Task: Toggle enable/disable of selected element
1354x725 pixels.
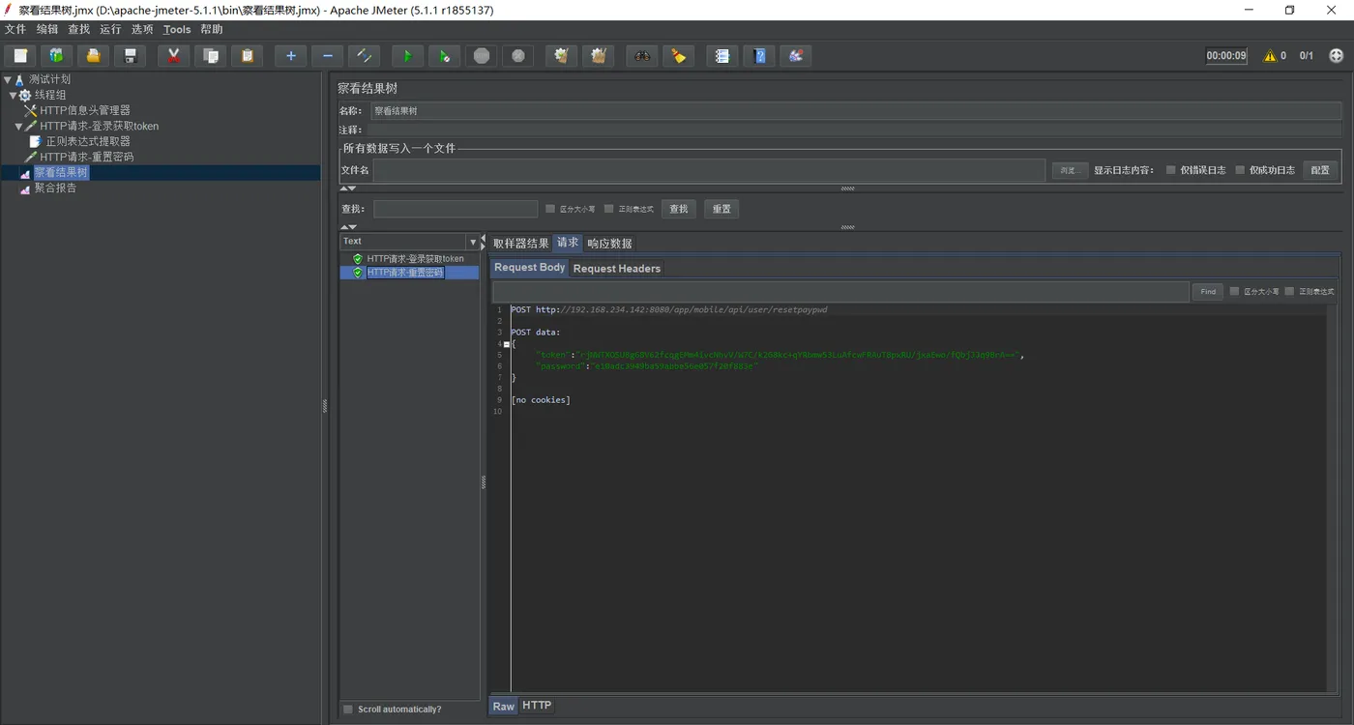Action: [x=364, y=55]
